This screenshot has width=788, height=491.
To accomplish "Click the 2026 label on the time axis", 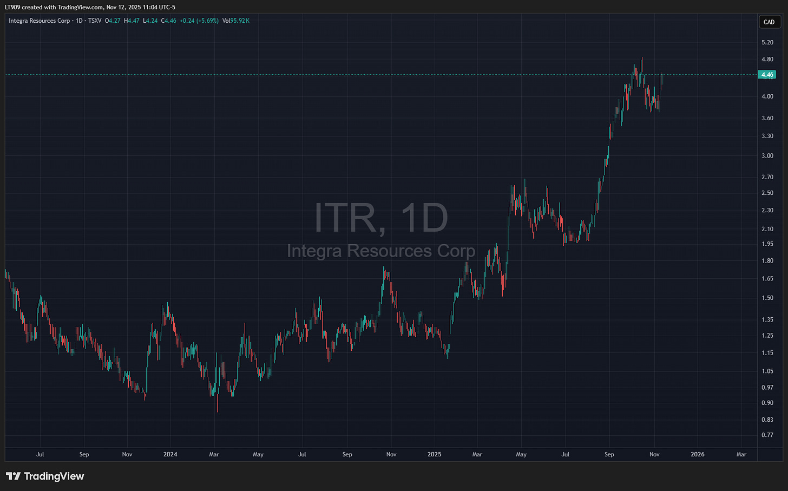I will pos(698,454).
